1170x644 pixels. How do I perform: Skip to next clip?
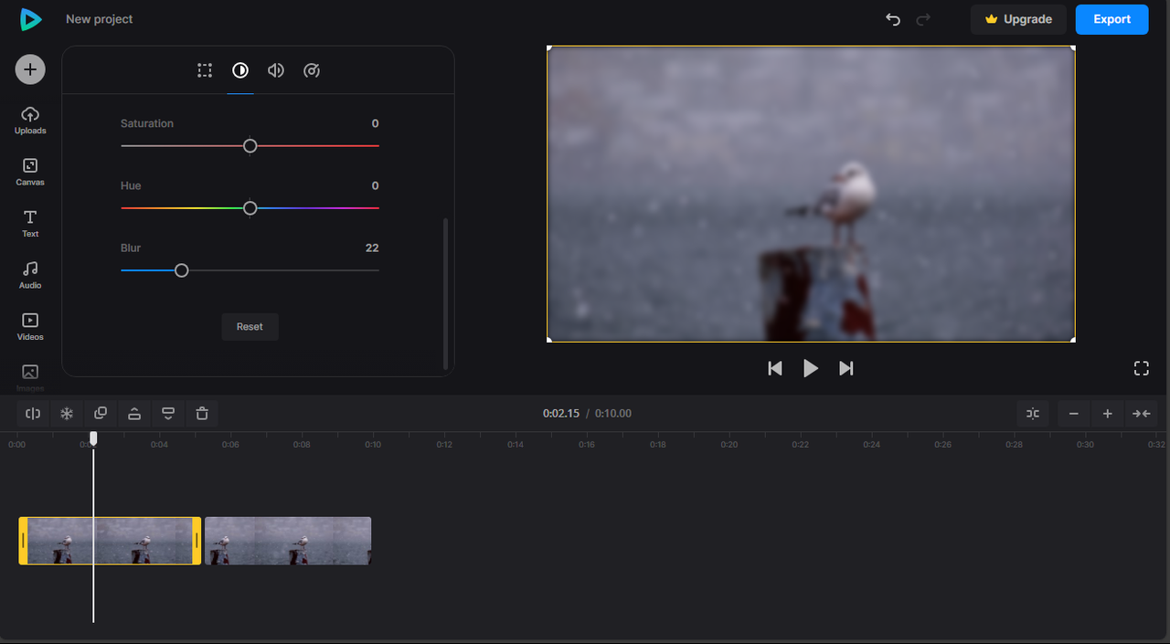point(846,368)
